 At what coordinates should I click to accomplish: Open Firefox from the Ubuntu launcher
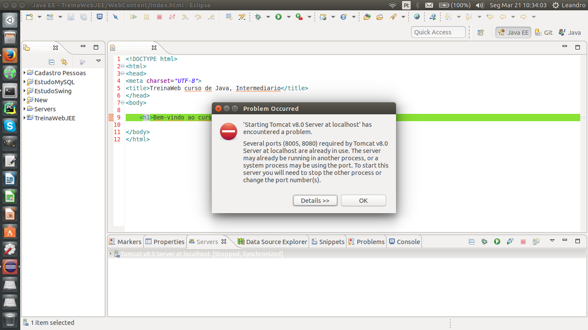point(10,55)
